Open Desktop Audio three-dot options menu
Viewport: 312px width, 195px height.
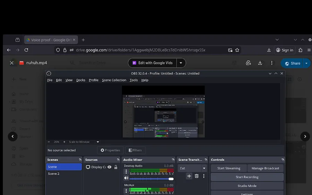click(x=126, y=171)
